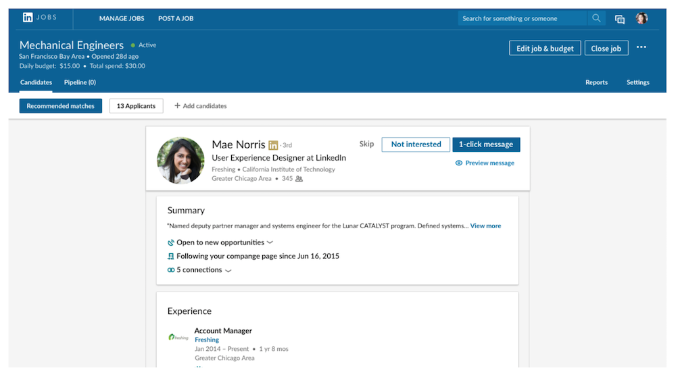Click the Open to new opportunities icon
The height and width of the screenshot is (378, 676).
tap(171, 243)
